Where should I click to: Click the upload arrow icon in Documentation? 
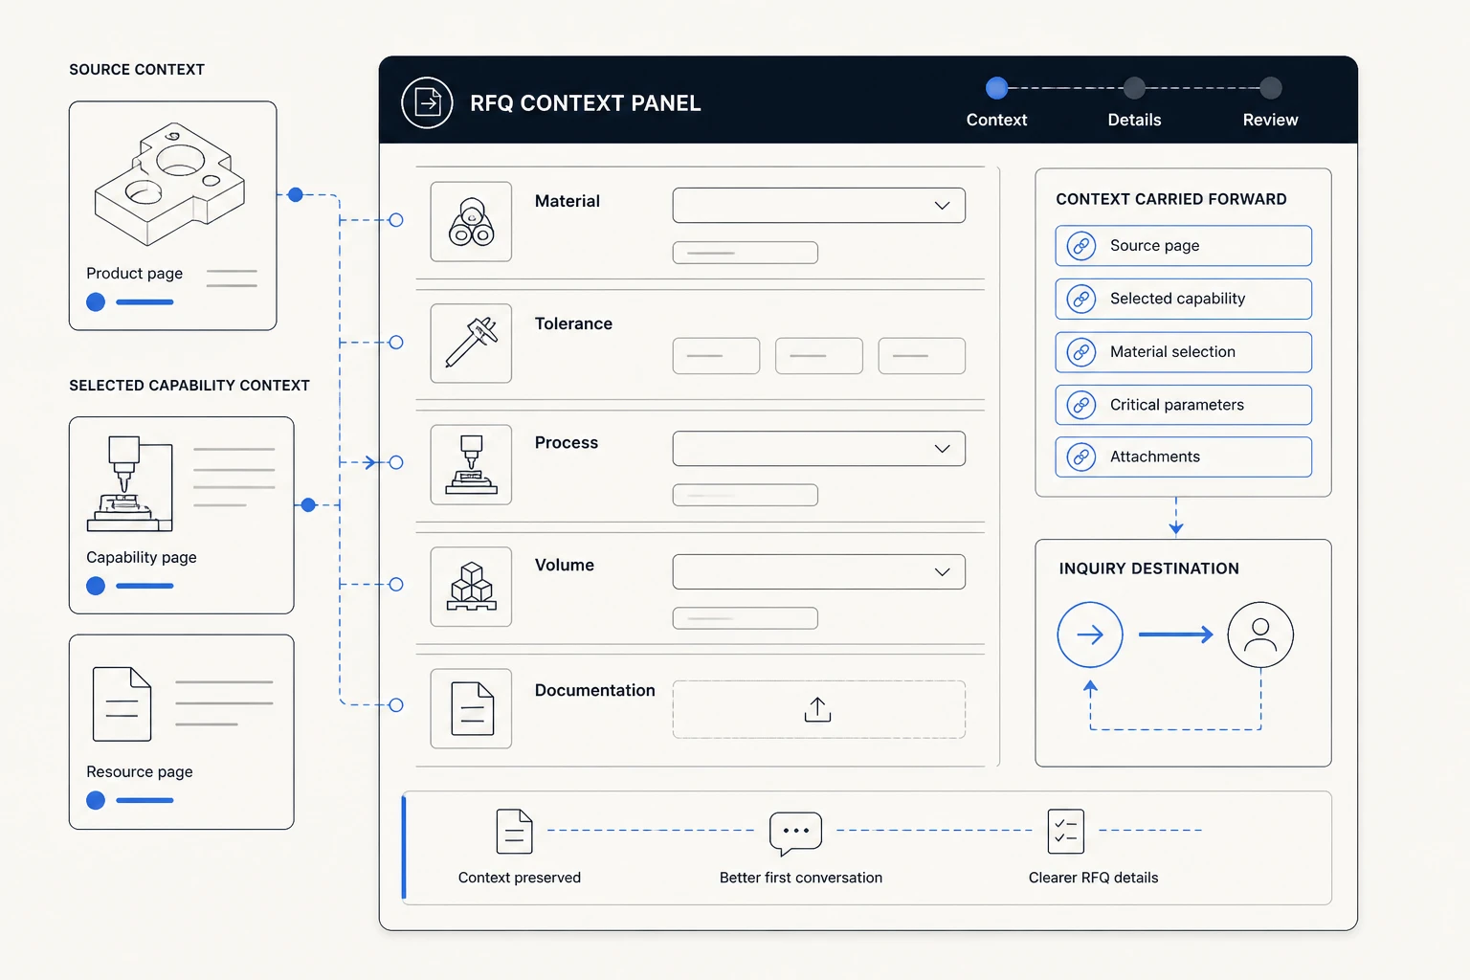click(x=817, y=710)
